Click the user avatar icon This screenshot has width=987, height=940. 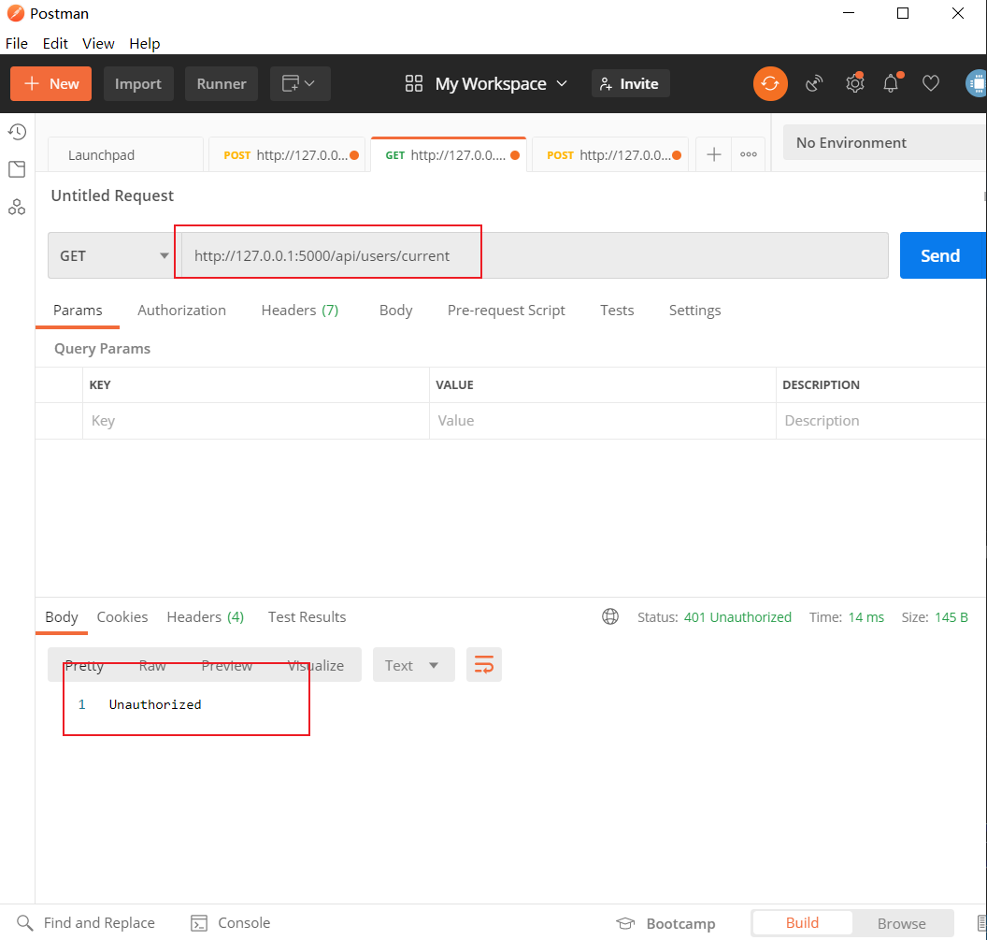click(x=977, y=83)
